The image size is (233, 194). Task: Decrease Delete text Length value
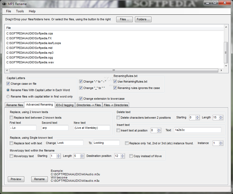click(x=221, y=119)
